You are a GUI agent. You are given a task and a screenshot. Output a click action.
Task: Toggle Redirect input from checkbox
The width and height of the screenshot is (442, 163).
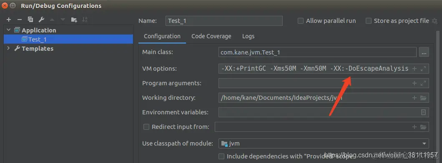pos(146,127)
